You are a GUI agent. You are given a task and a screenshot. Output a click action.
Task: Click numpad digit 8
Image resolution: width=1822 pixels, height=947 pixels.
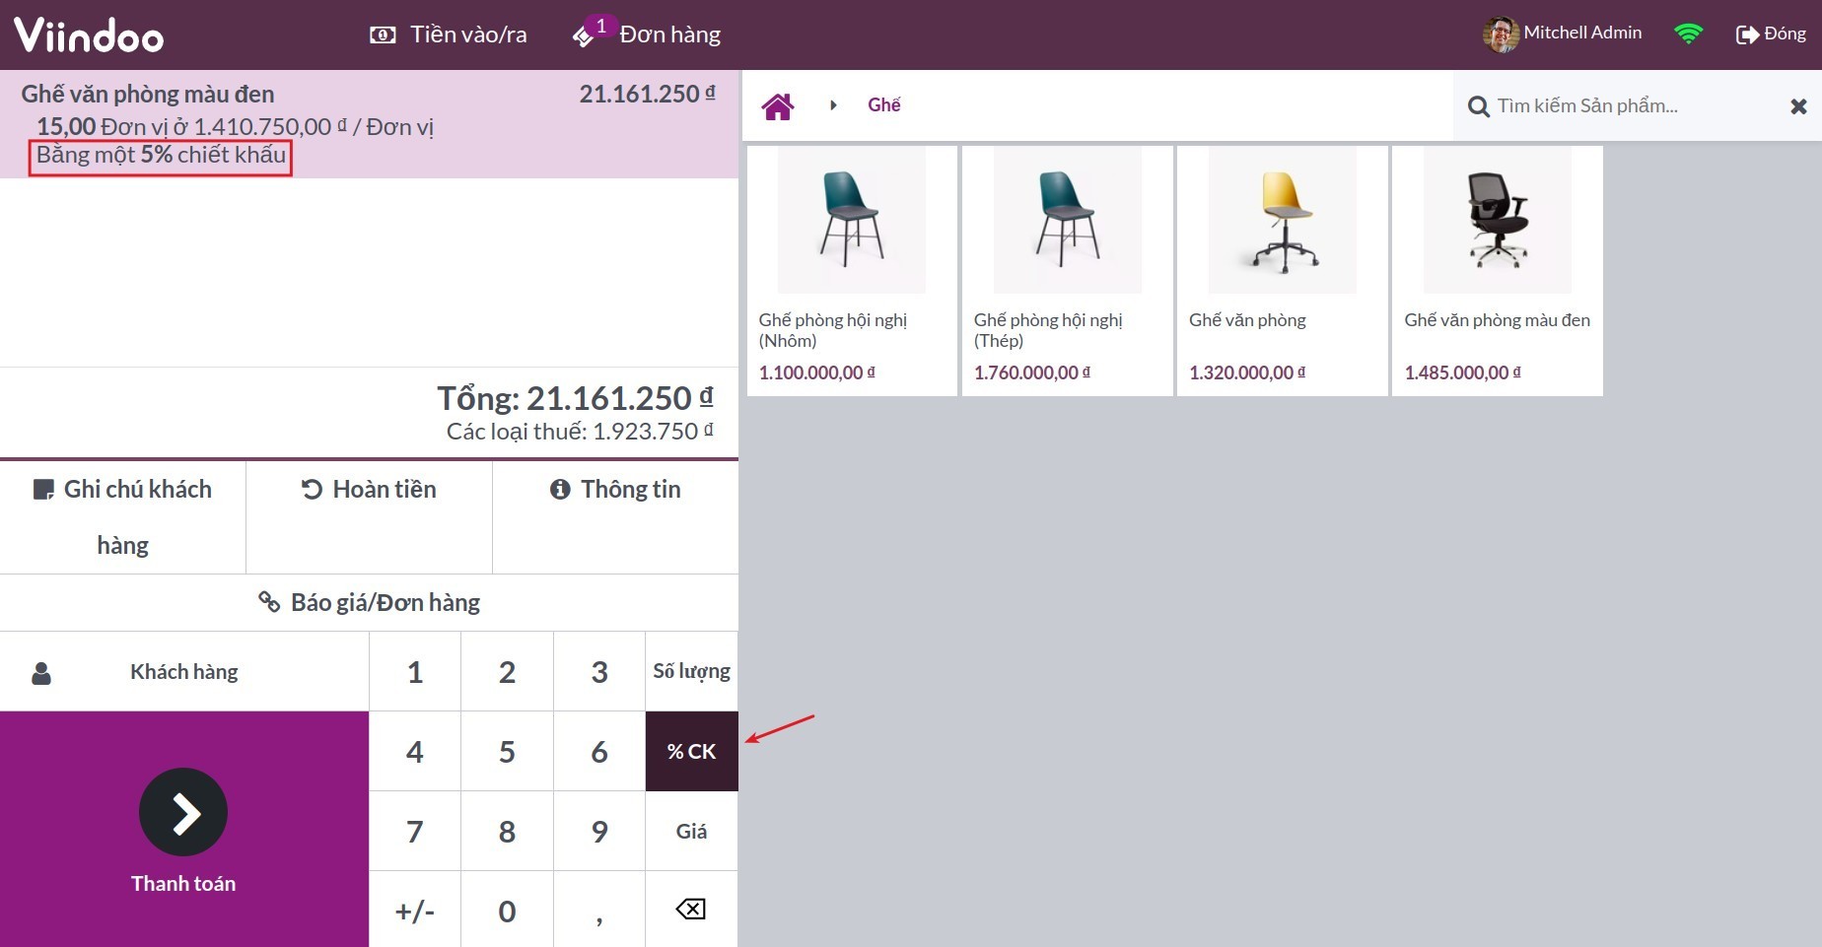coord(507,832)
